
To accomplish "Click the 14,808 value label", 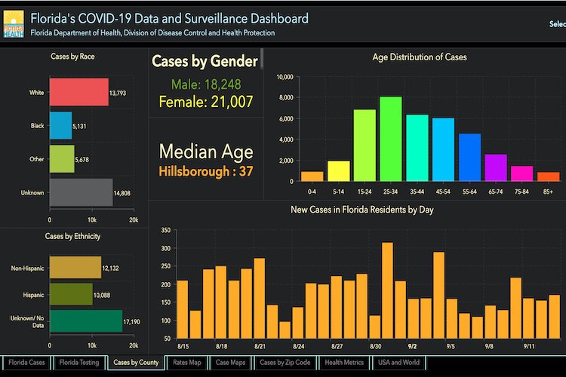I will (x=122, y=193).
